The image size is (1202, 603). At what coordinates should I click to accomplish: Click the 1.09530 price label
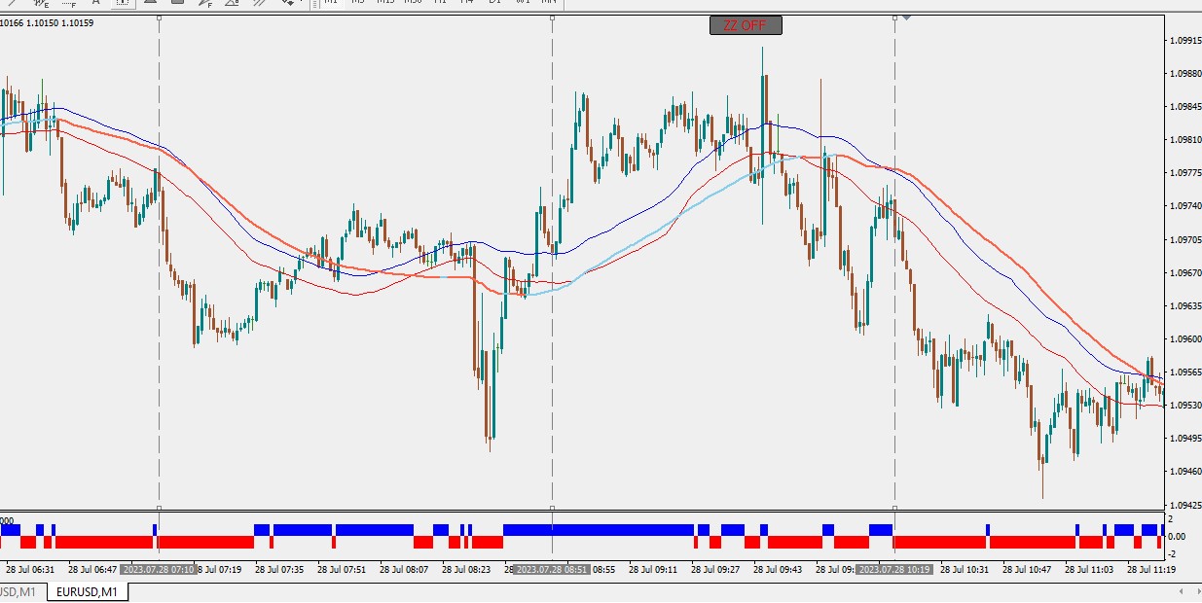tap(1184, 405)
